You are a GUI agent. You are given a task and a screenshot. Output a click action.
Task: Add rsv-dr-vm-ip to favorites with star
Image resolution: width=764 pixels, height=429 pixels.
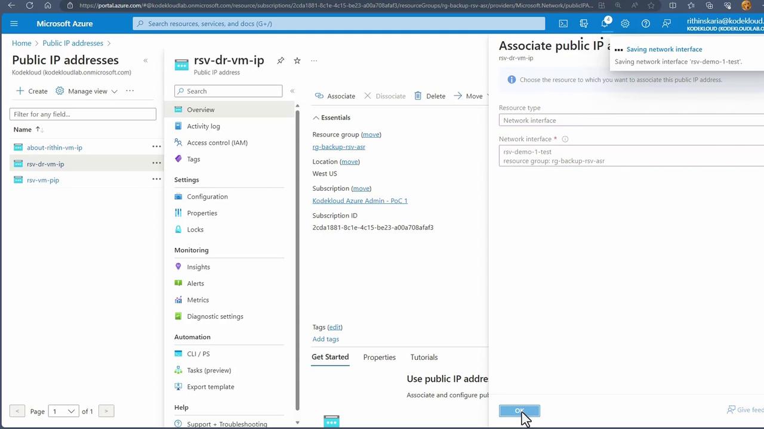coord(297,61)
